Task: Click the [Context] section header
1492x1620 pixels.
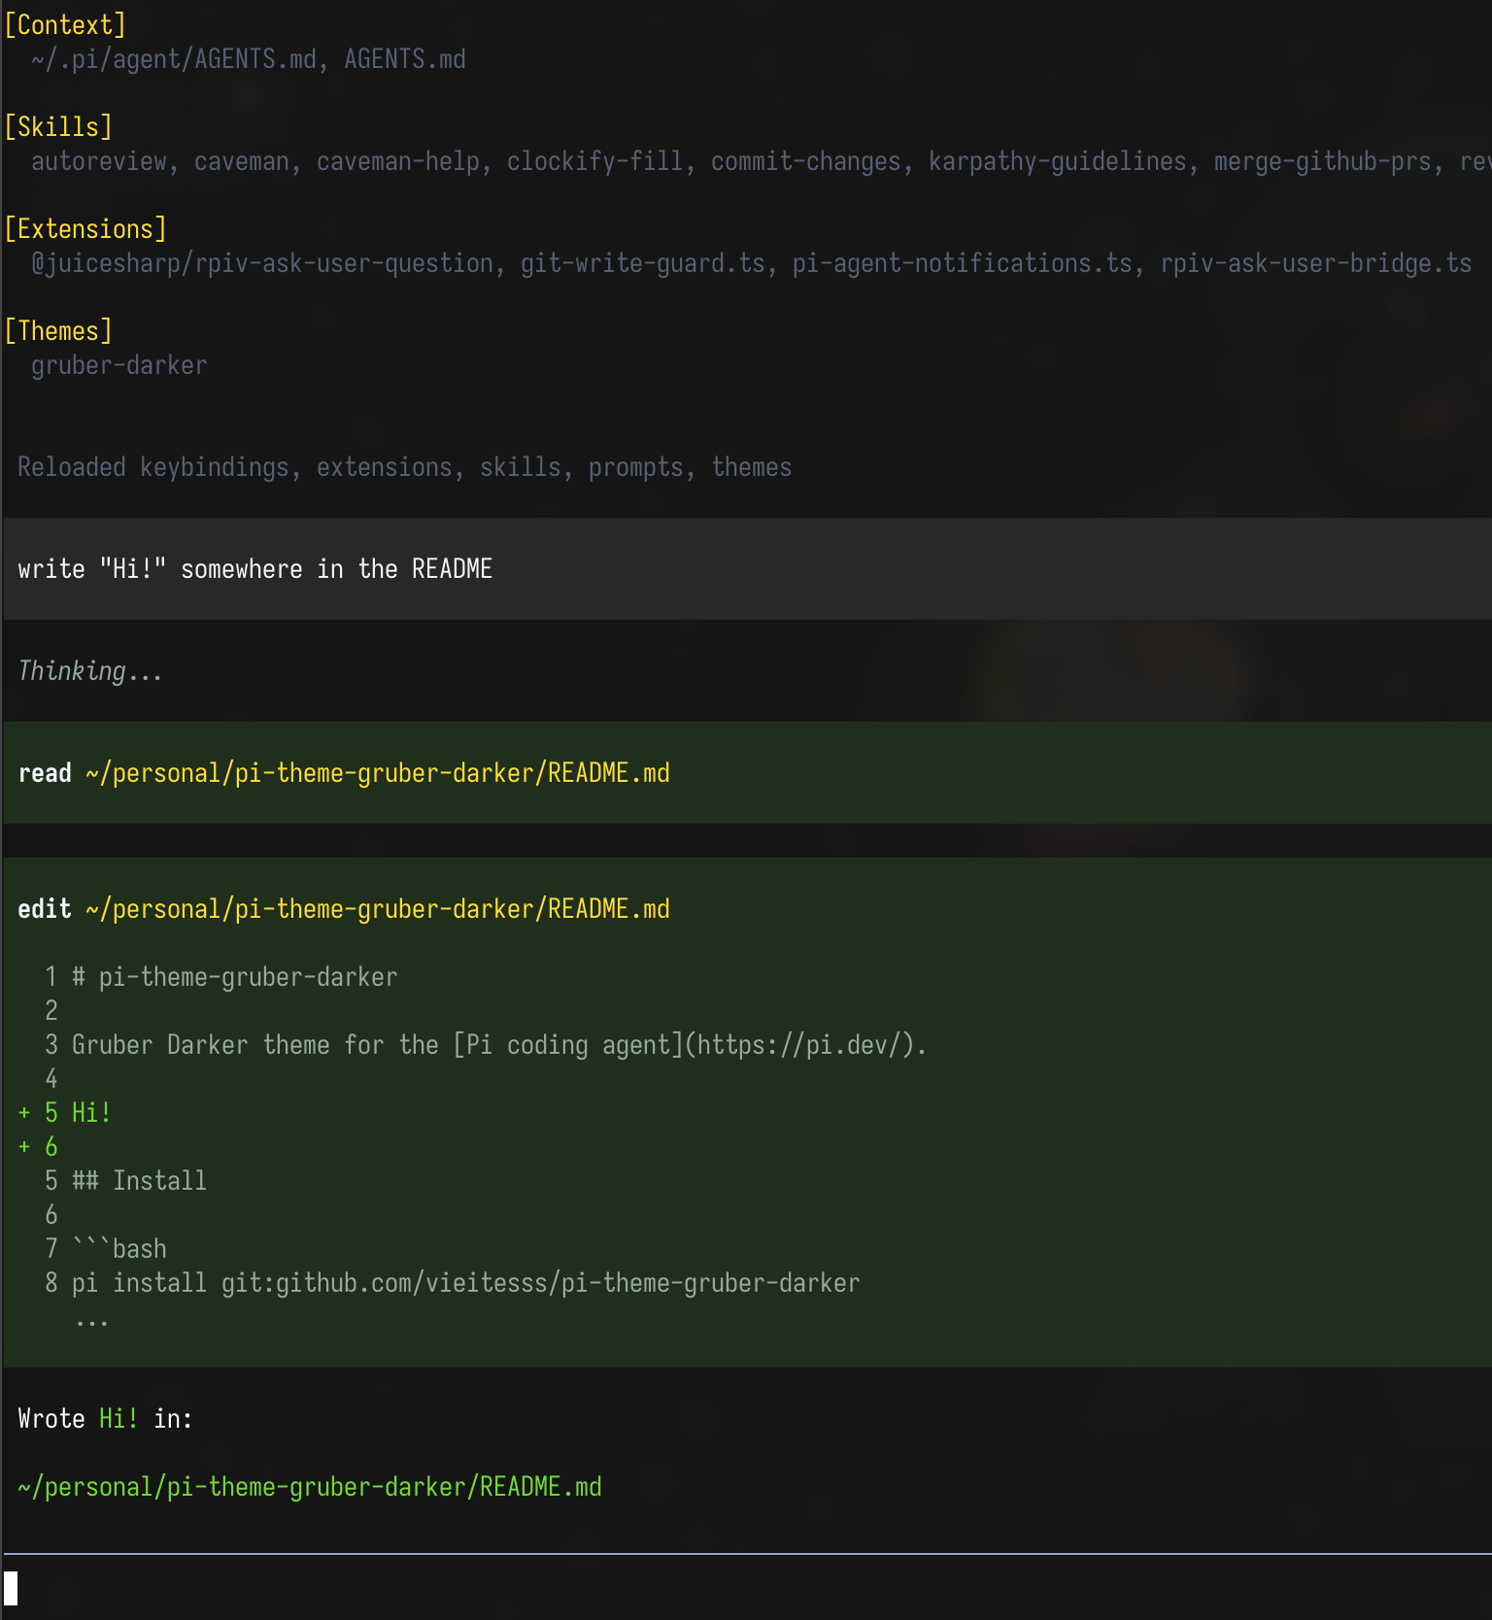Action: pyautogui.click(x=65, y=25)
